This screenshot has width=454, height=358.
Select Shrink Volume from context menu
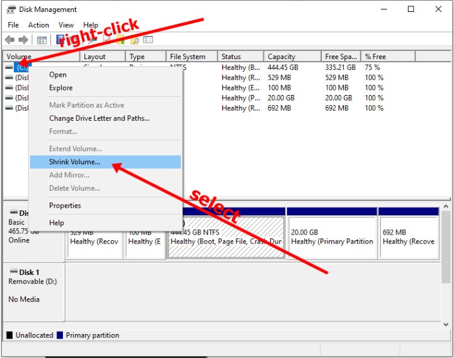tap(105, 162)
